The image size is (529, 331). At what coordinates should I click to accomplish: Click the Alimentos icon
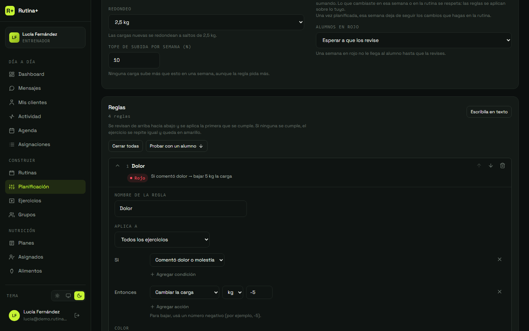tap(12, 271)
